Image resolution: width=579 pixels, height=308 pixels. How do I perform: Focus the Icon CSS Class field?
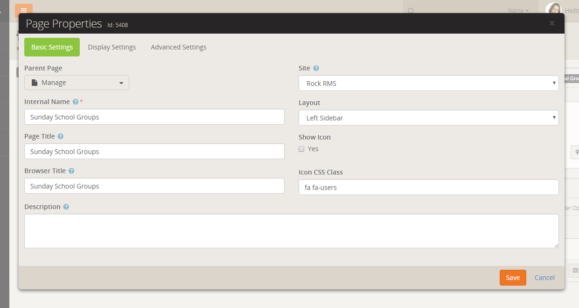(428, 187)
